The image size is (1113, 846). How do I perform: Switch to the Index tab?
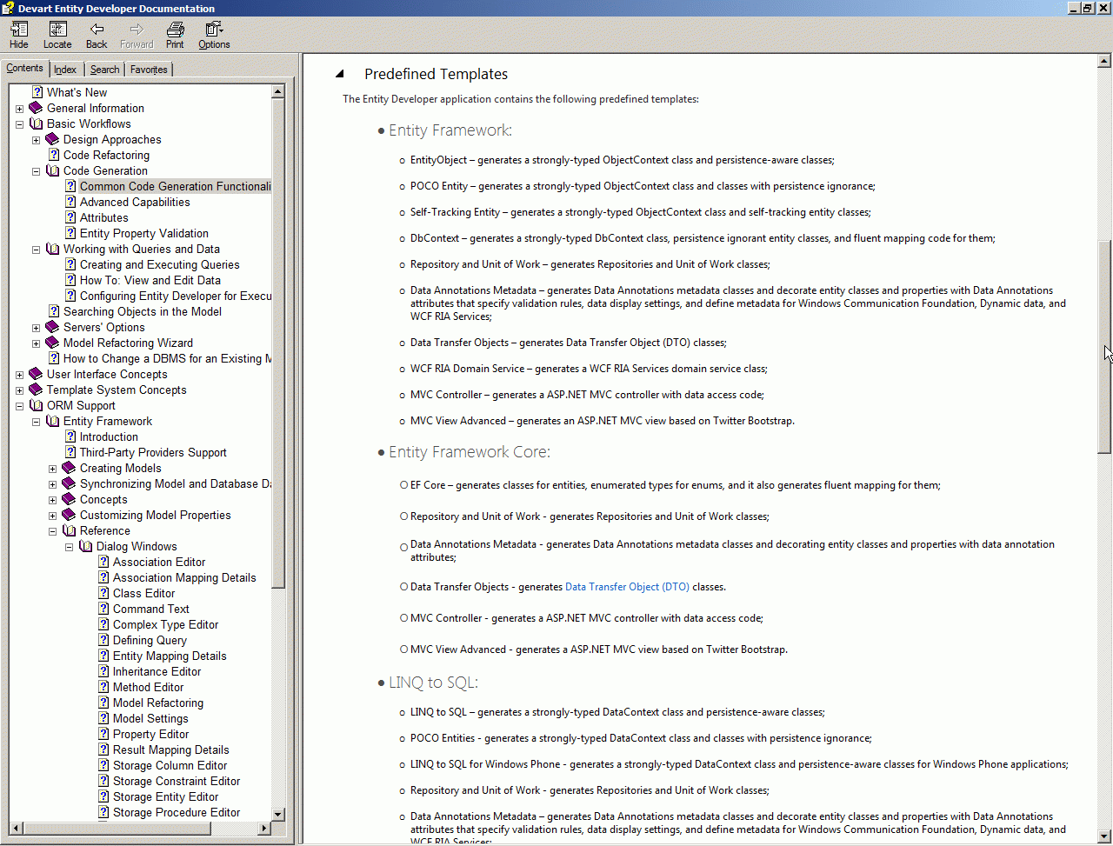65,70
